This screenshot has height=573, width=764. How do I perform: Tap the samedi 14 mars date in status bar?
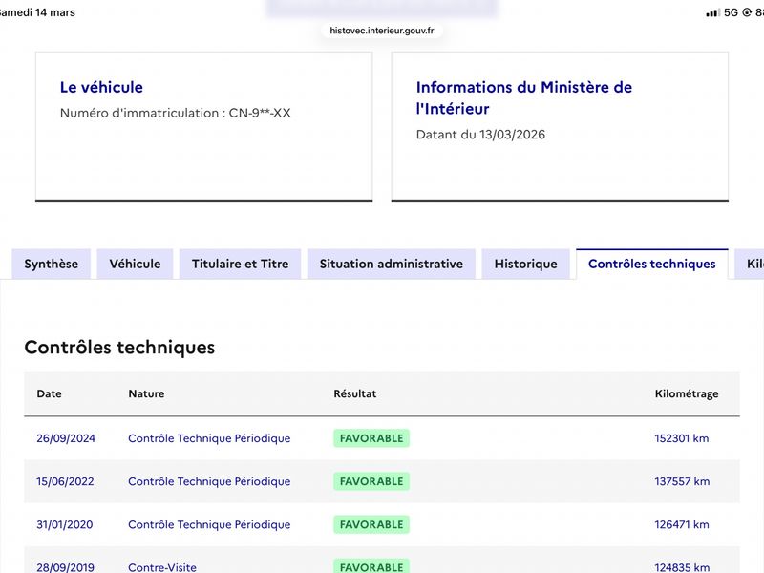tap(38, 12)
